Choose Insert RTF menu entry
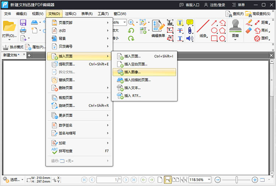The image size is (276, 186). click(x=144, y=96)
